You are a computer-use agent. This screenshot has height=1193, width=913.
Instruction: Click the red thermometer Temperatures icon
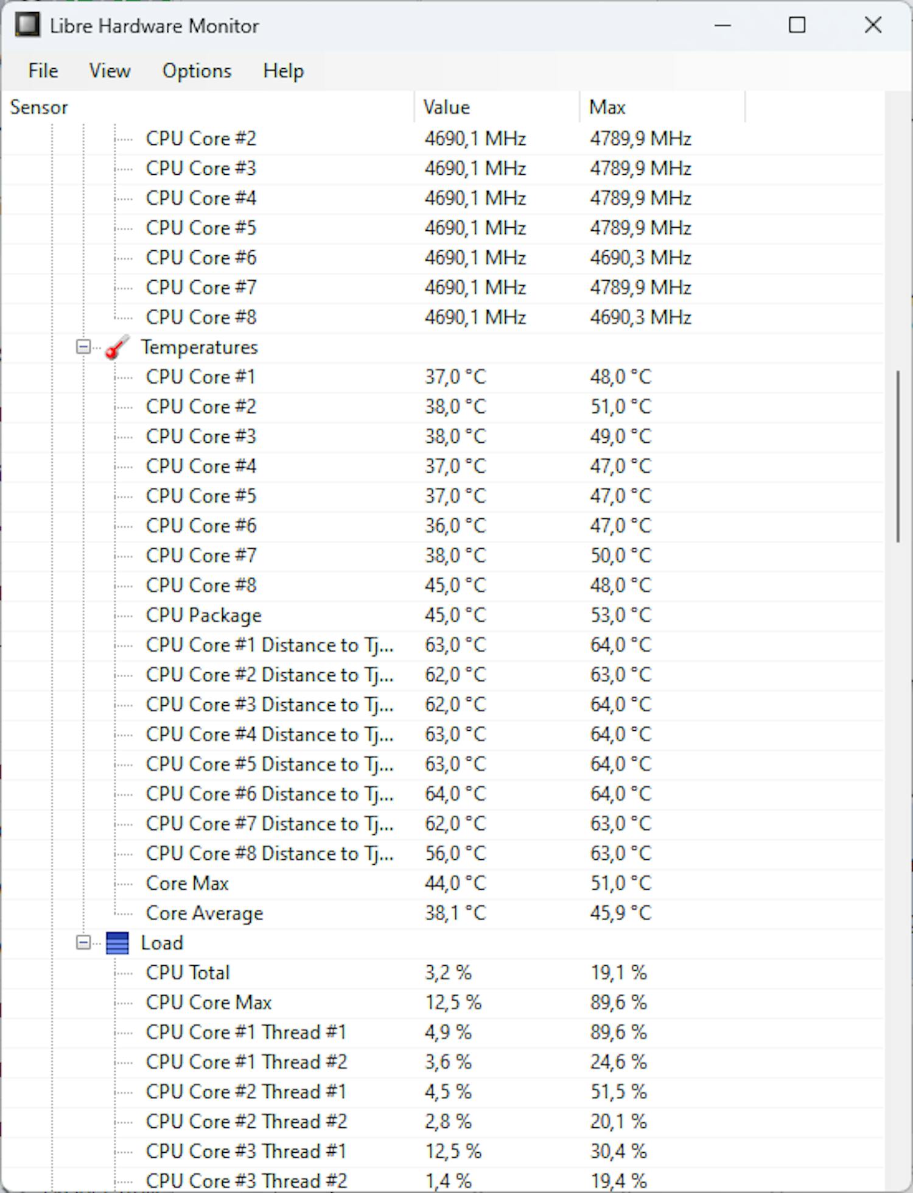pos(117,347)
